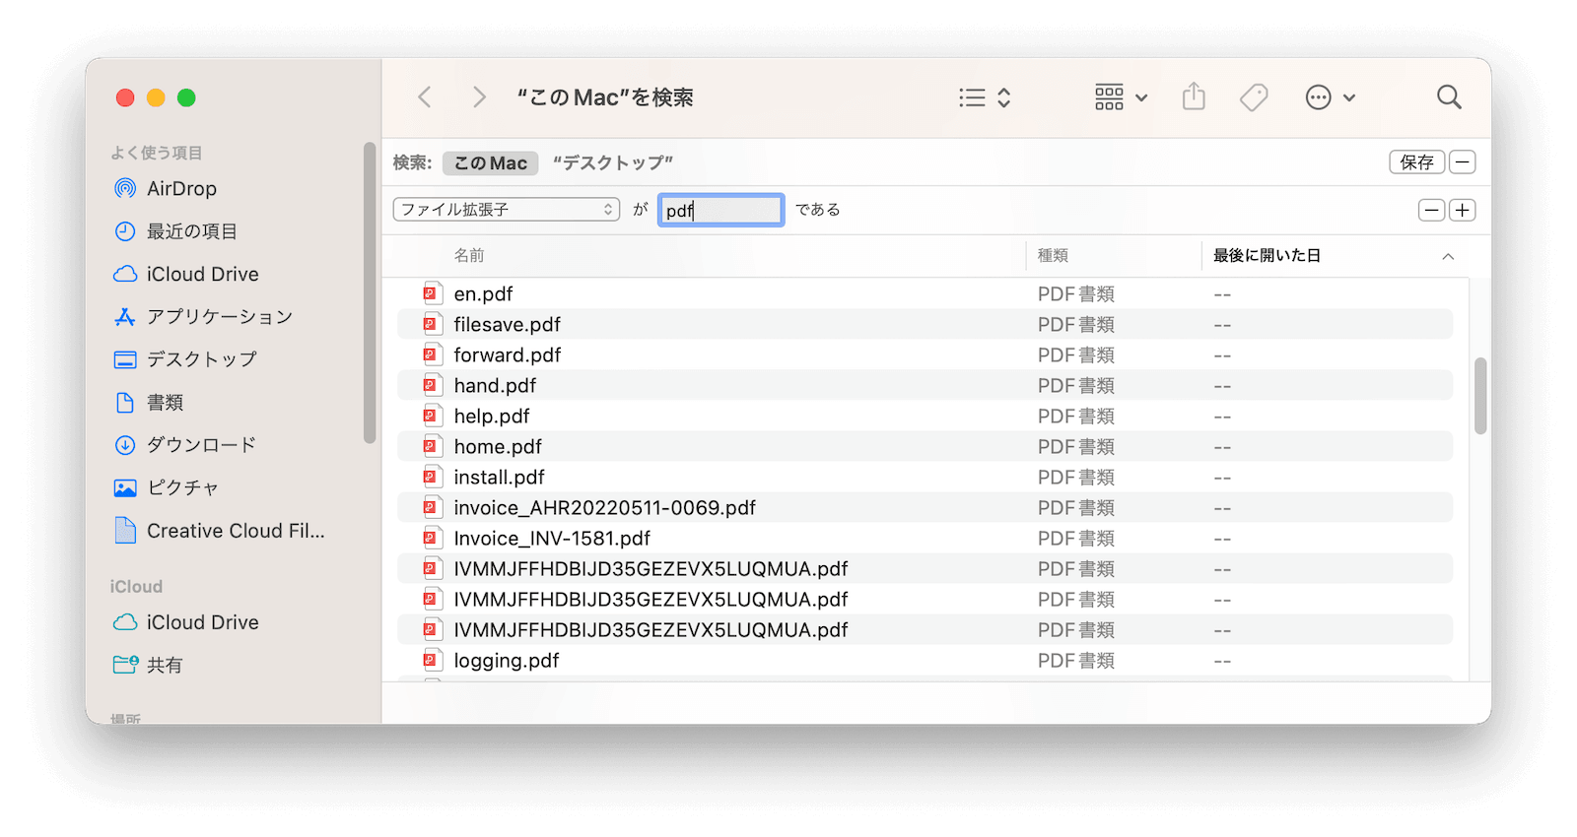Go back with the left chevron button
The width and height of the screenshot is (1577, 837).
tap(425, 97)
